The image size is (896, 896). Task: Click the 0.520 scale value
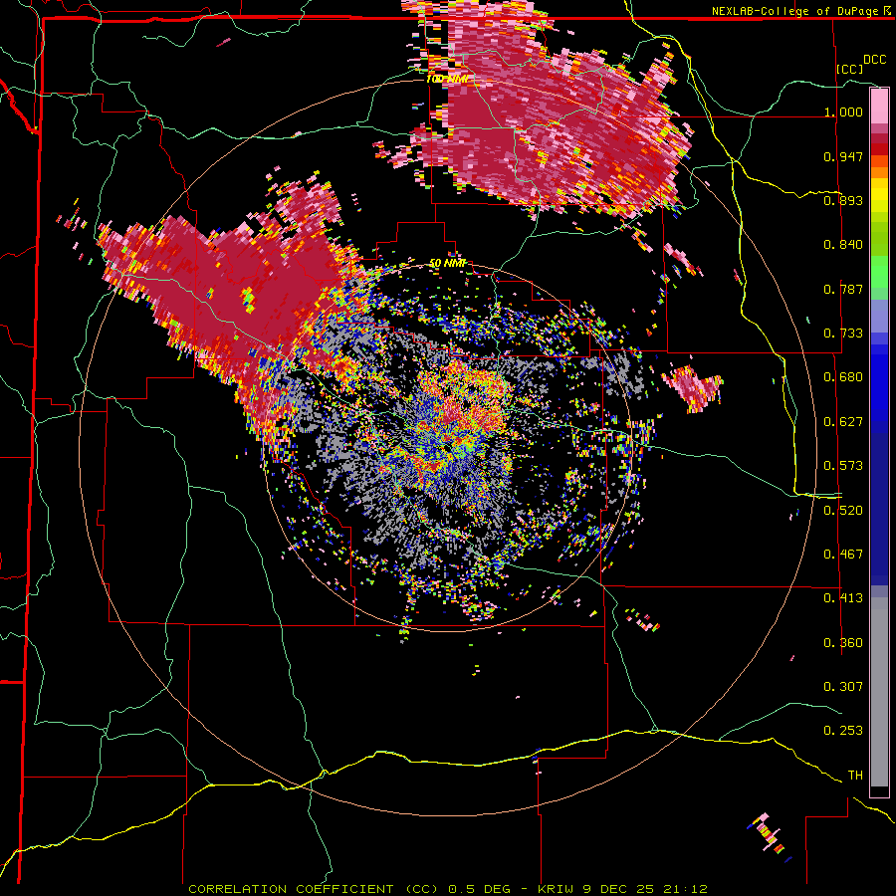(x=843, y=510)
